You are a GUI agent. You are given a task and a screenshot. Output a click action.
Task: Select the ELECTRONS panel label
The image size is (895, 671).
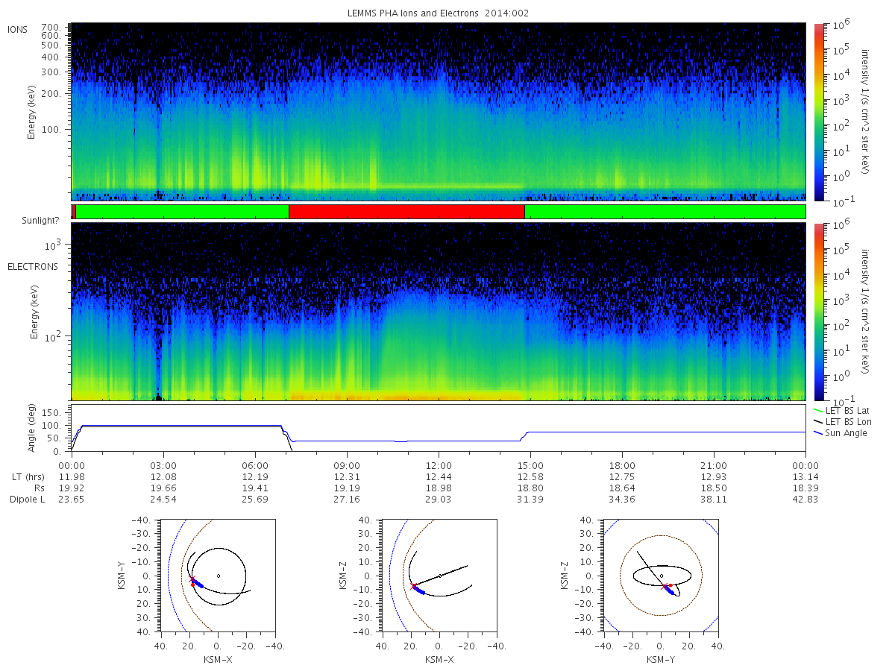[x=32, y=266]
